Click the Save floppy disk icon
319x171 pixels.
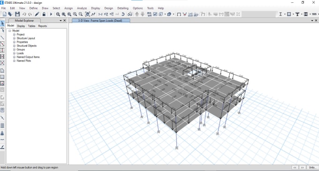point(17,14)
